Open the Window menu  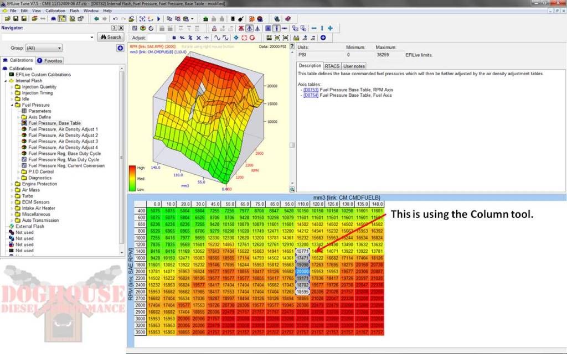[91, 11]
